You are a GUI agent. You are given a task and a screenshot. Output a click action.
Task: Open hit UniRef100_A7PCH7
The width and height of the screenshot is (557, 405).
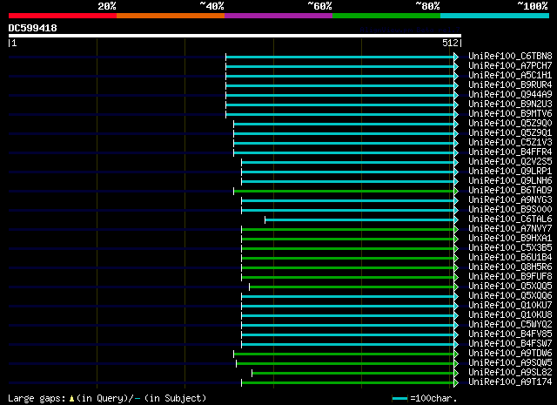[x=510, y=66]
